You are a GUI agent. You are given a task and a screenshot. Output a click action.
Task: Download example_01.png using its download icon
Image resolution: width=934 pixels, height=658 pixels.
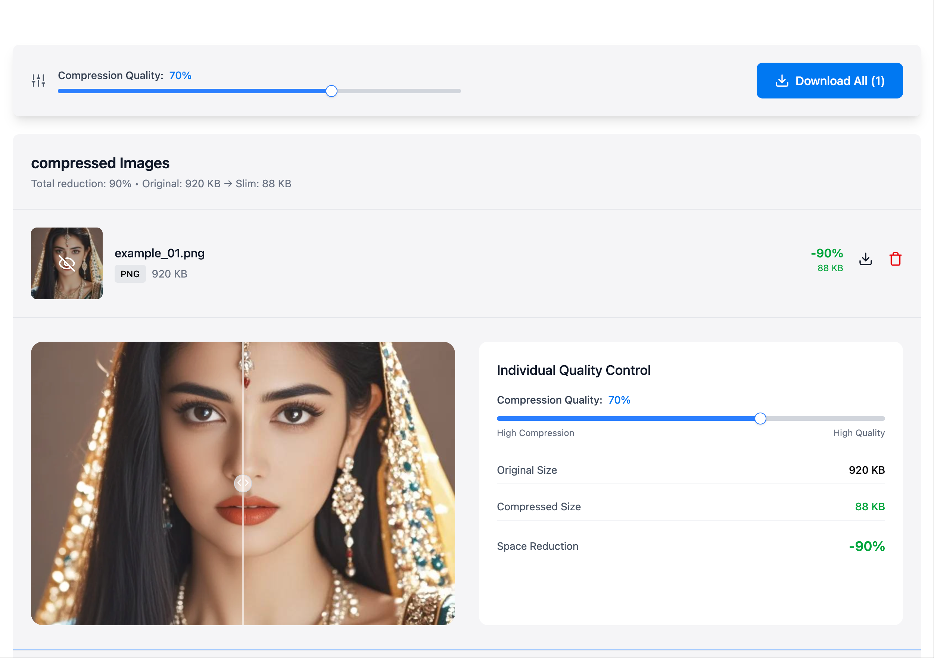coord(865,259)
